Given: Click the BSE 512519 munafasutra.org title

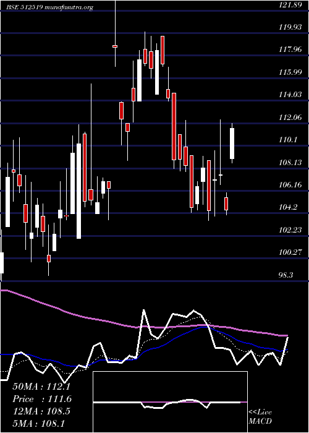Looking at the screenshot, I should [x=50, y=7].
